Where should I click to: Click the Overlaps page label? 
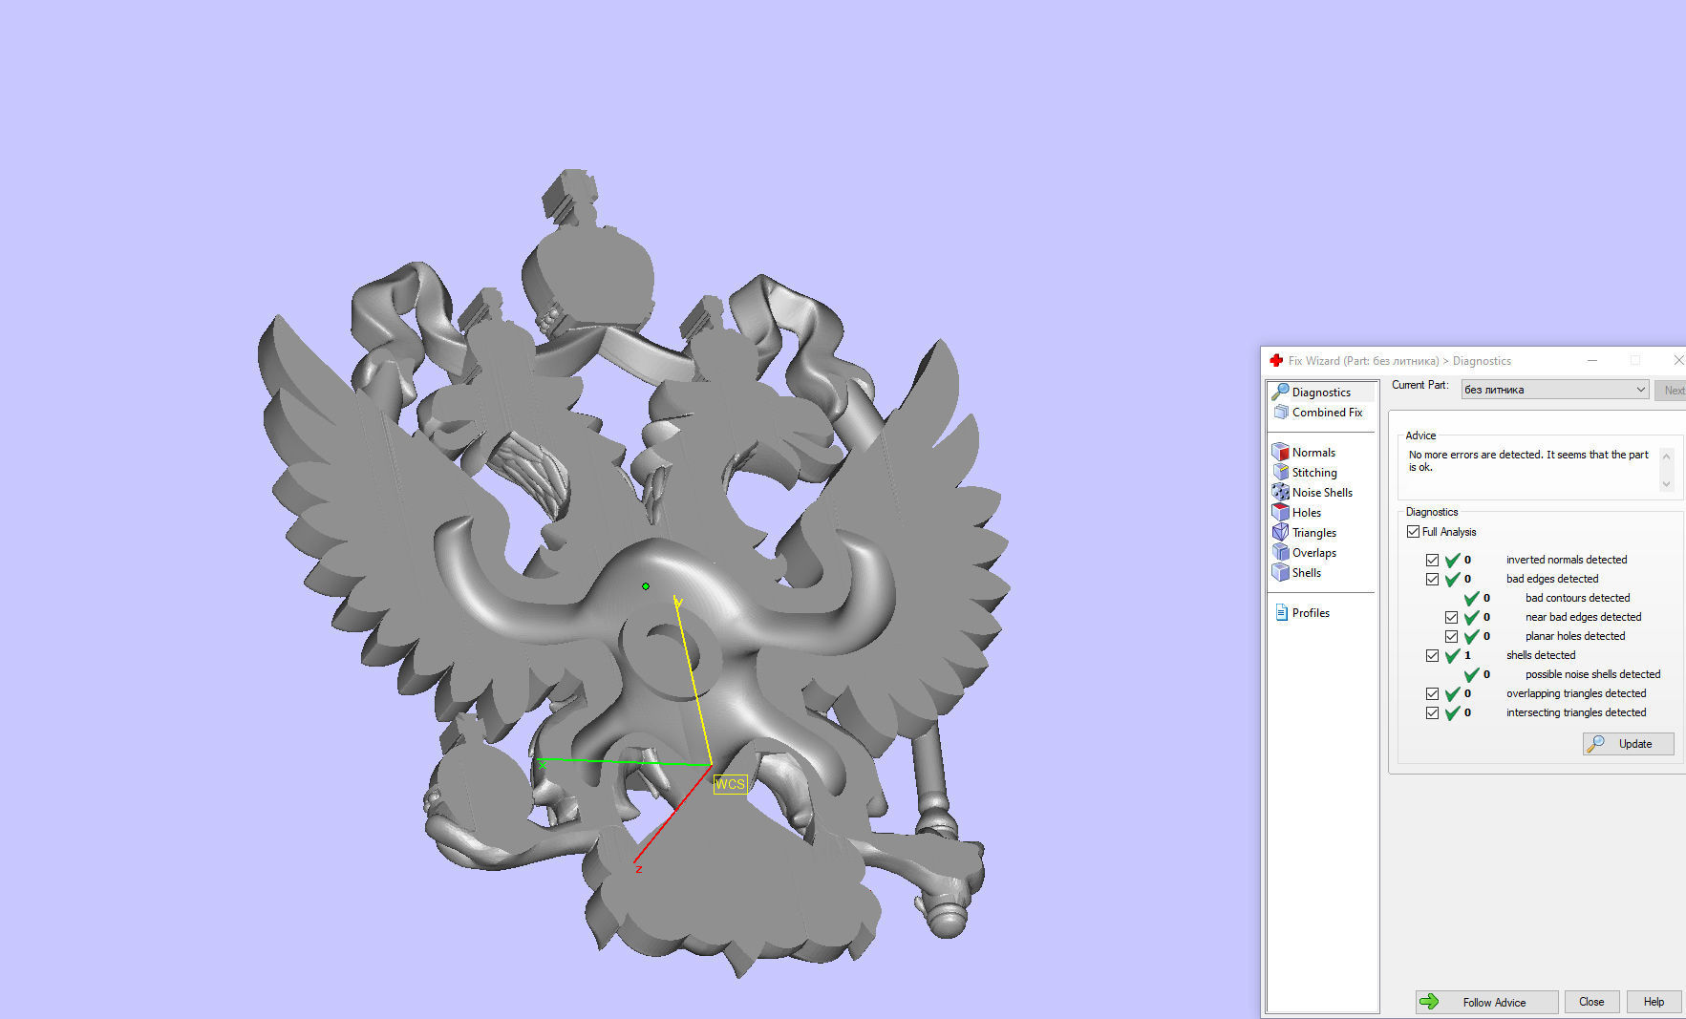tap(1314, 552)
